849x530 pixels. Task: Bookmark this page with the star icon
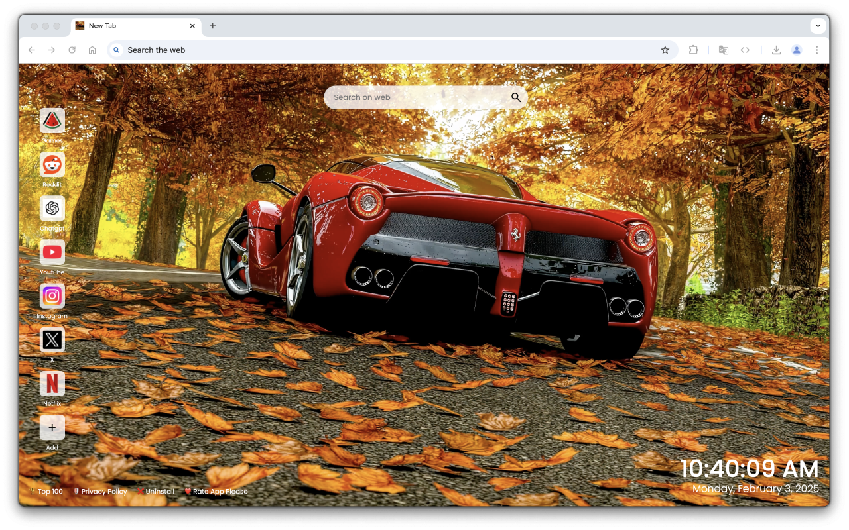(x=665, y=50)
